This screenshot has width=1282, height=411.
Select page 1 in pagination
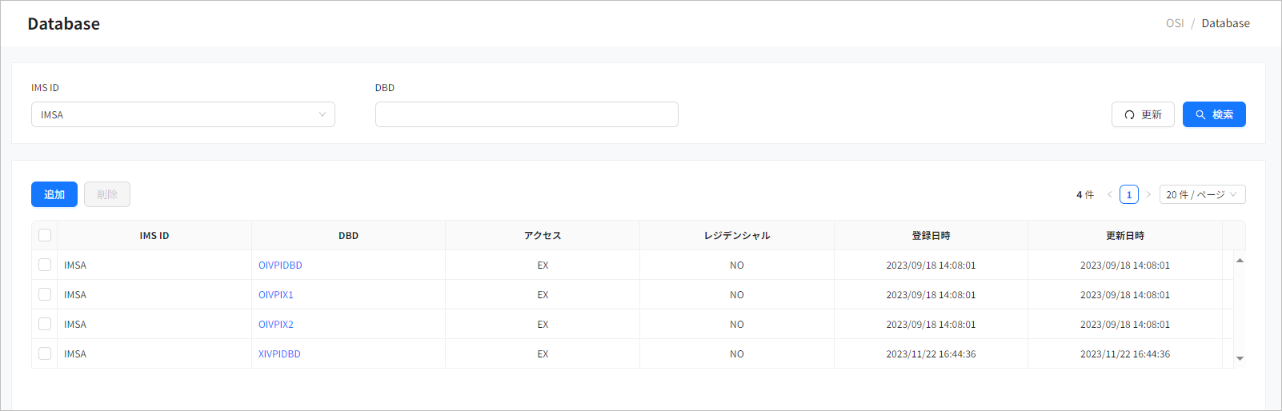(x=1129, y=194)
